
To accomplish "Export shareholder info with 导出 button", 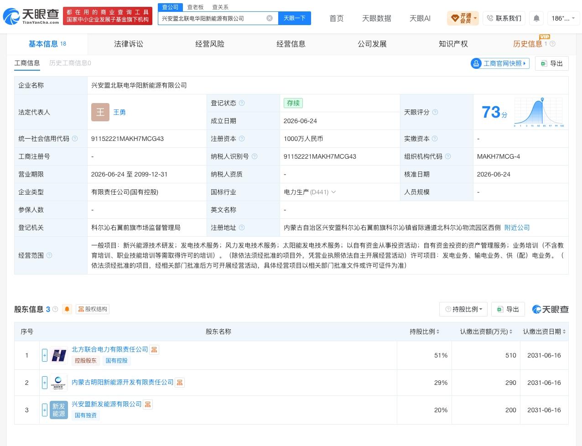I will click(x=508, y=309).
